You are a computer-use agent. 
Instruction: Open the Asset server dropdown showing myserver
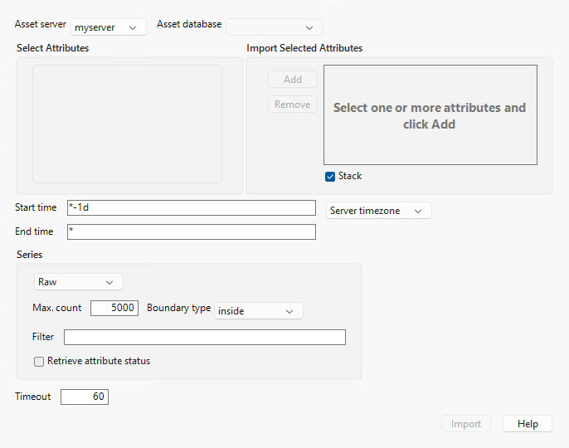click(109, 27)
